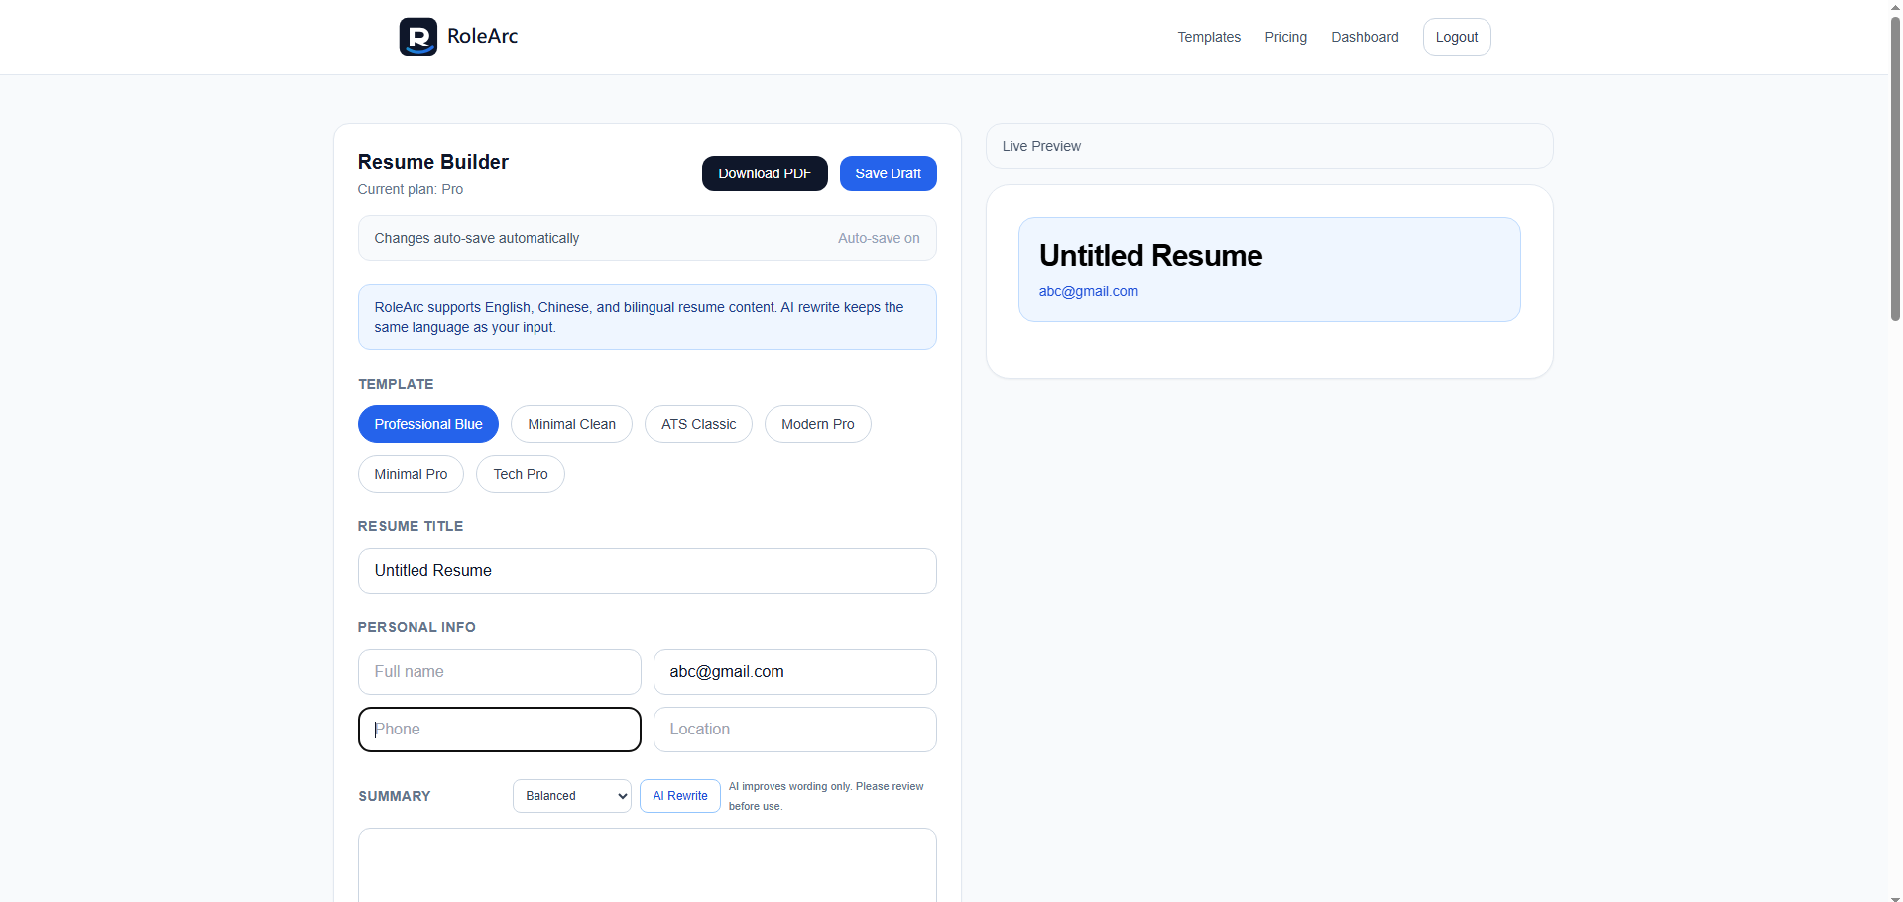Choose the Minimal Clean template
This screenshot has height=902, width=1903.
[571, 424]
